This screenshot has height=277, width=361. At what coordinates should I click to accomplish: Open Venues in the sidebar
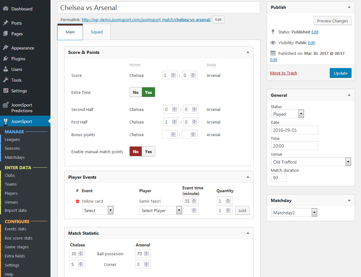pyautogui.click(x=11, y=202)
